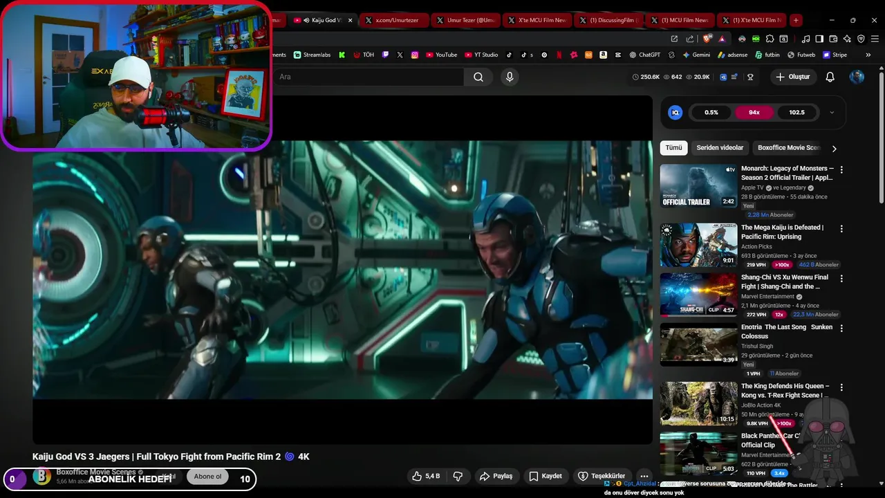
Task: Open the browser sidebar panel icon
Action: point(819,39)
